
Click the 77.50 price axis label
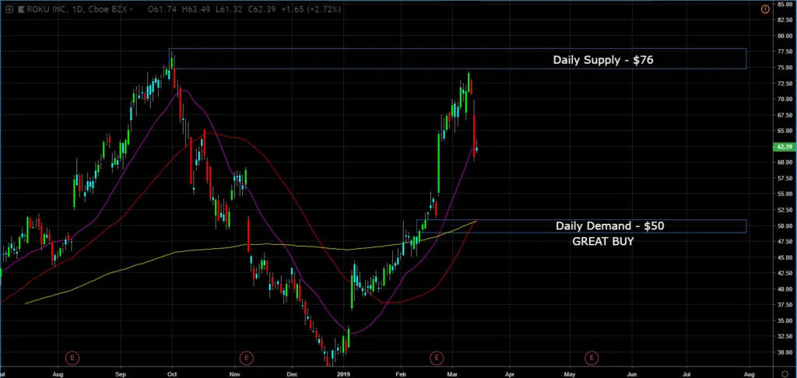[785, 52]
